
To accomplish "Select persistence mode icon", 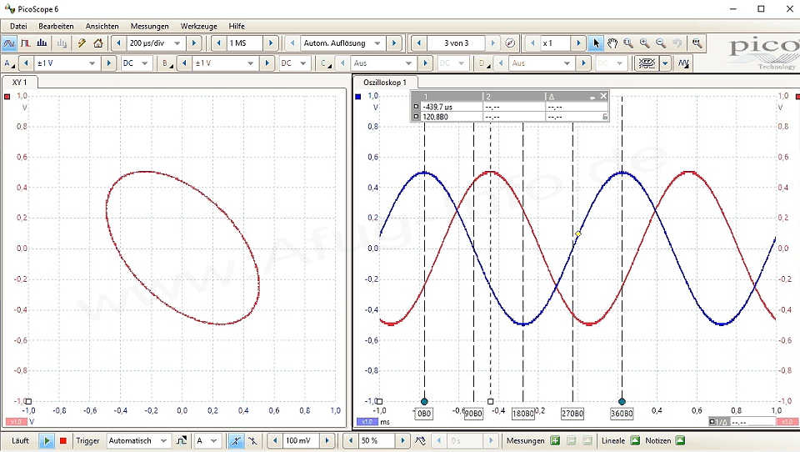I will tap(26, 43).
